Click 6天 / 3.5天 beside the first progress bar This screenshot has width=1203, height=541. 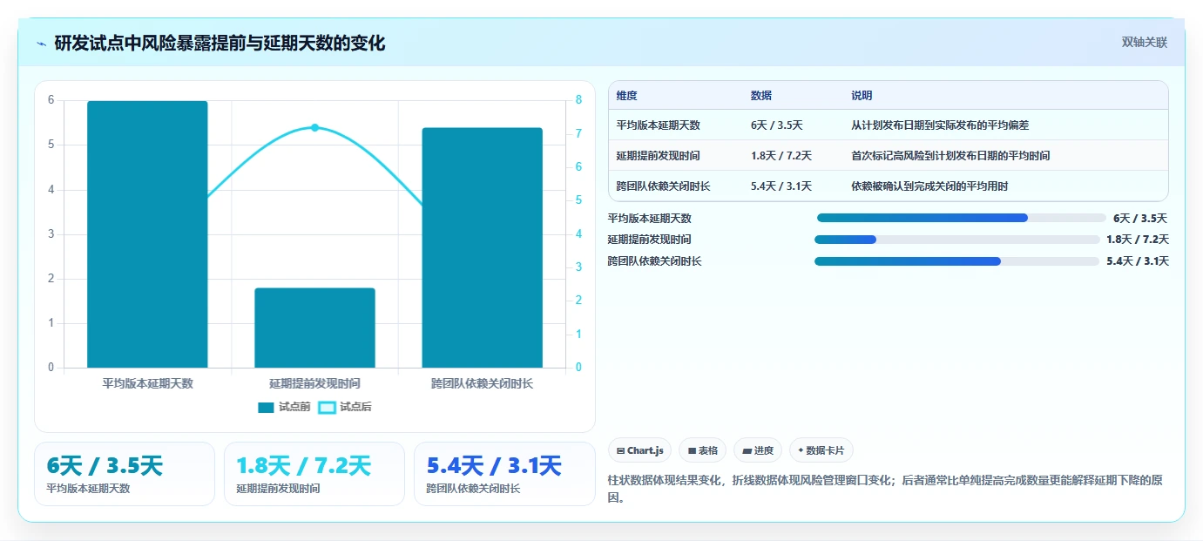click(x=1140, y=219)
